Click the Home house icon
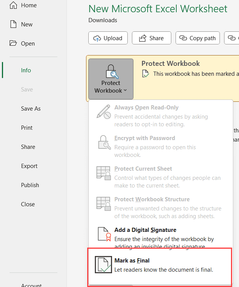The image size is (239, 287). [x=13, y=5]
